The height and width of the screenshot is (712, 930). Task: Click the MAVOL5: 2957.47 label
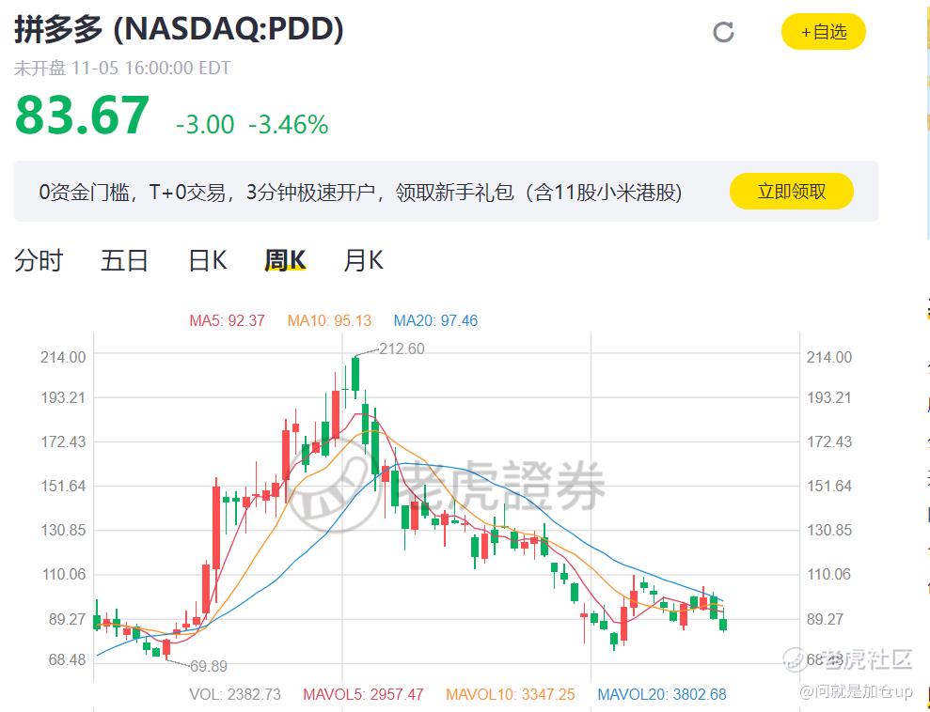363,694
